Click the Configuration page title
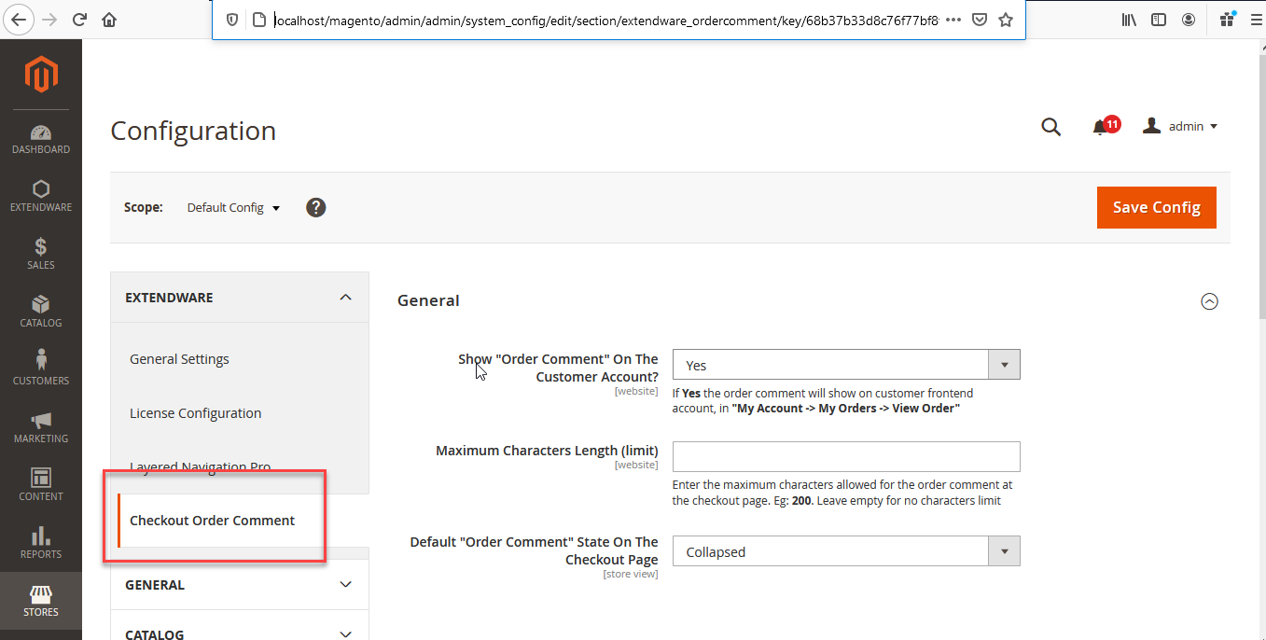Image resolution: width=1266 pixels, height=640 pixels. [x=193, y=131]
